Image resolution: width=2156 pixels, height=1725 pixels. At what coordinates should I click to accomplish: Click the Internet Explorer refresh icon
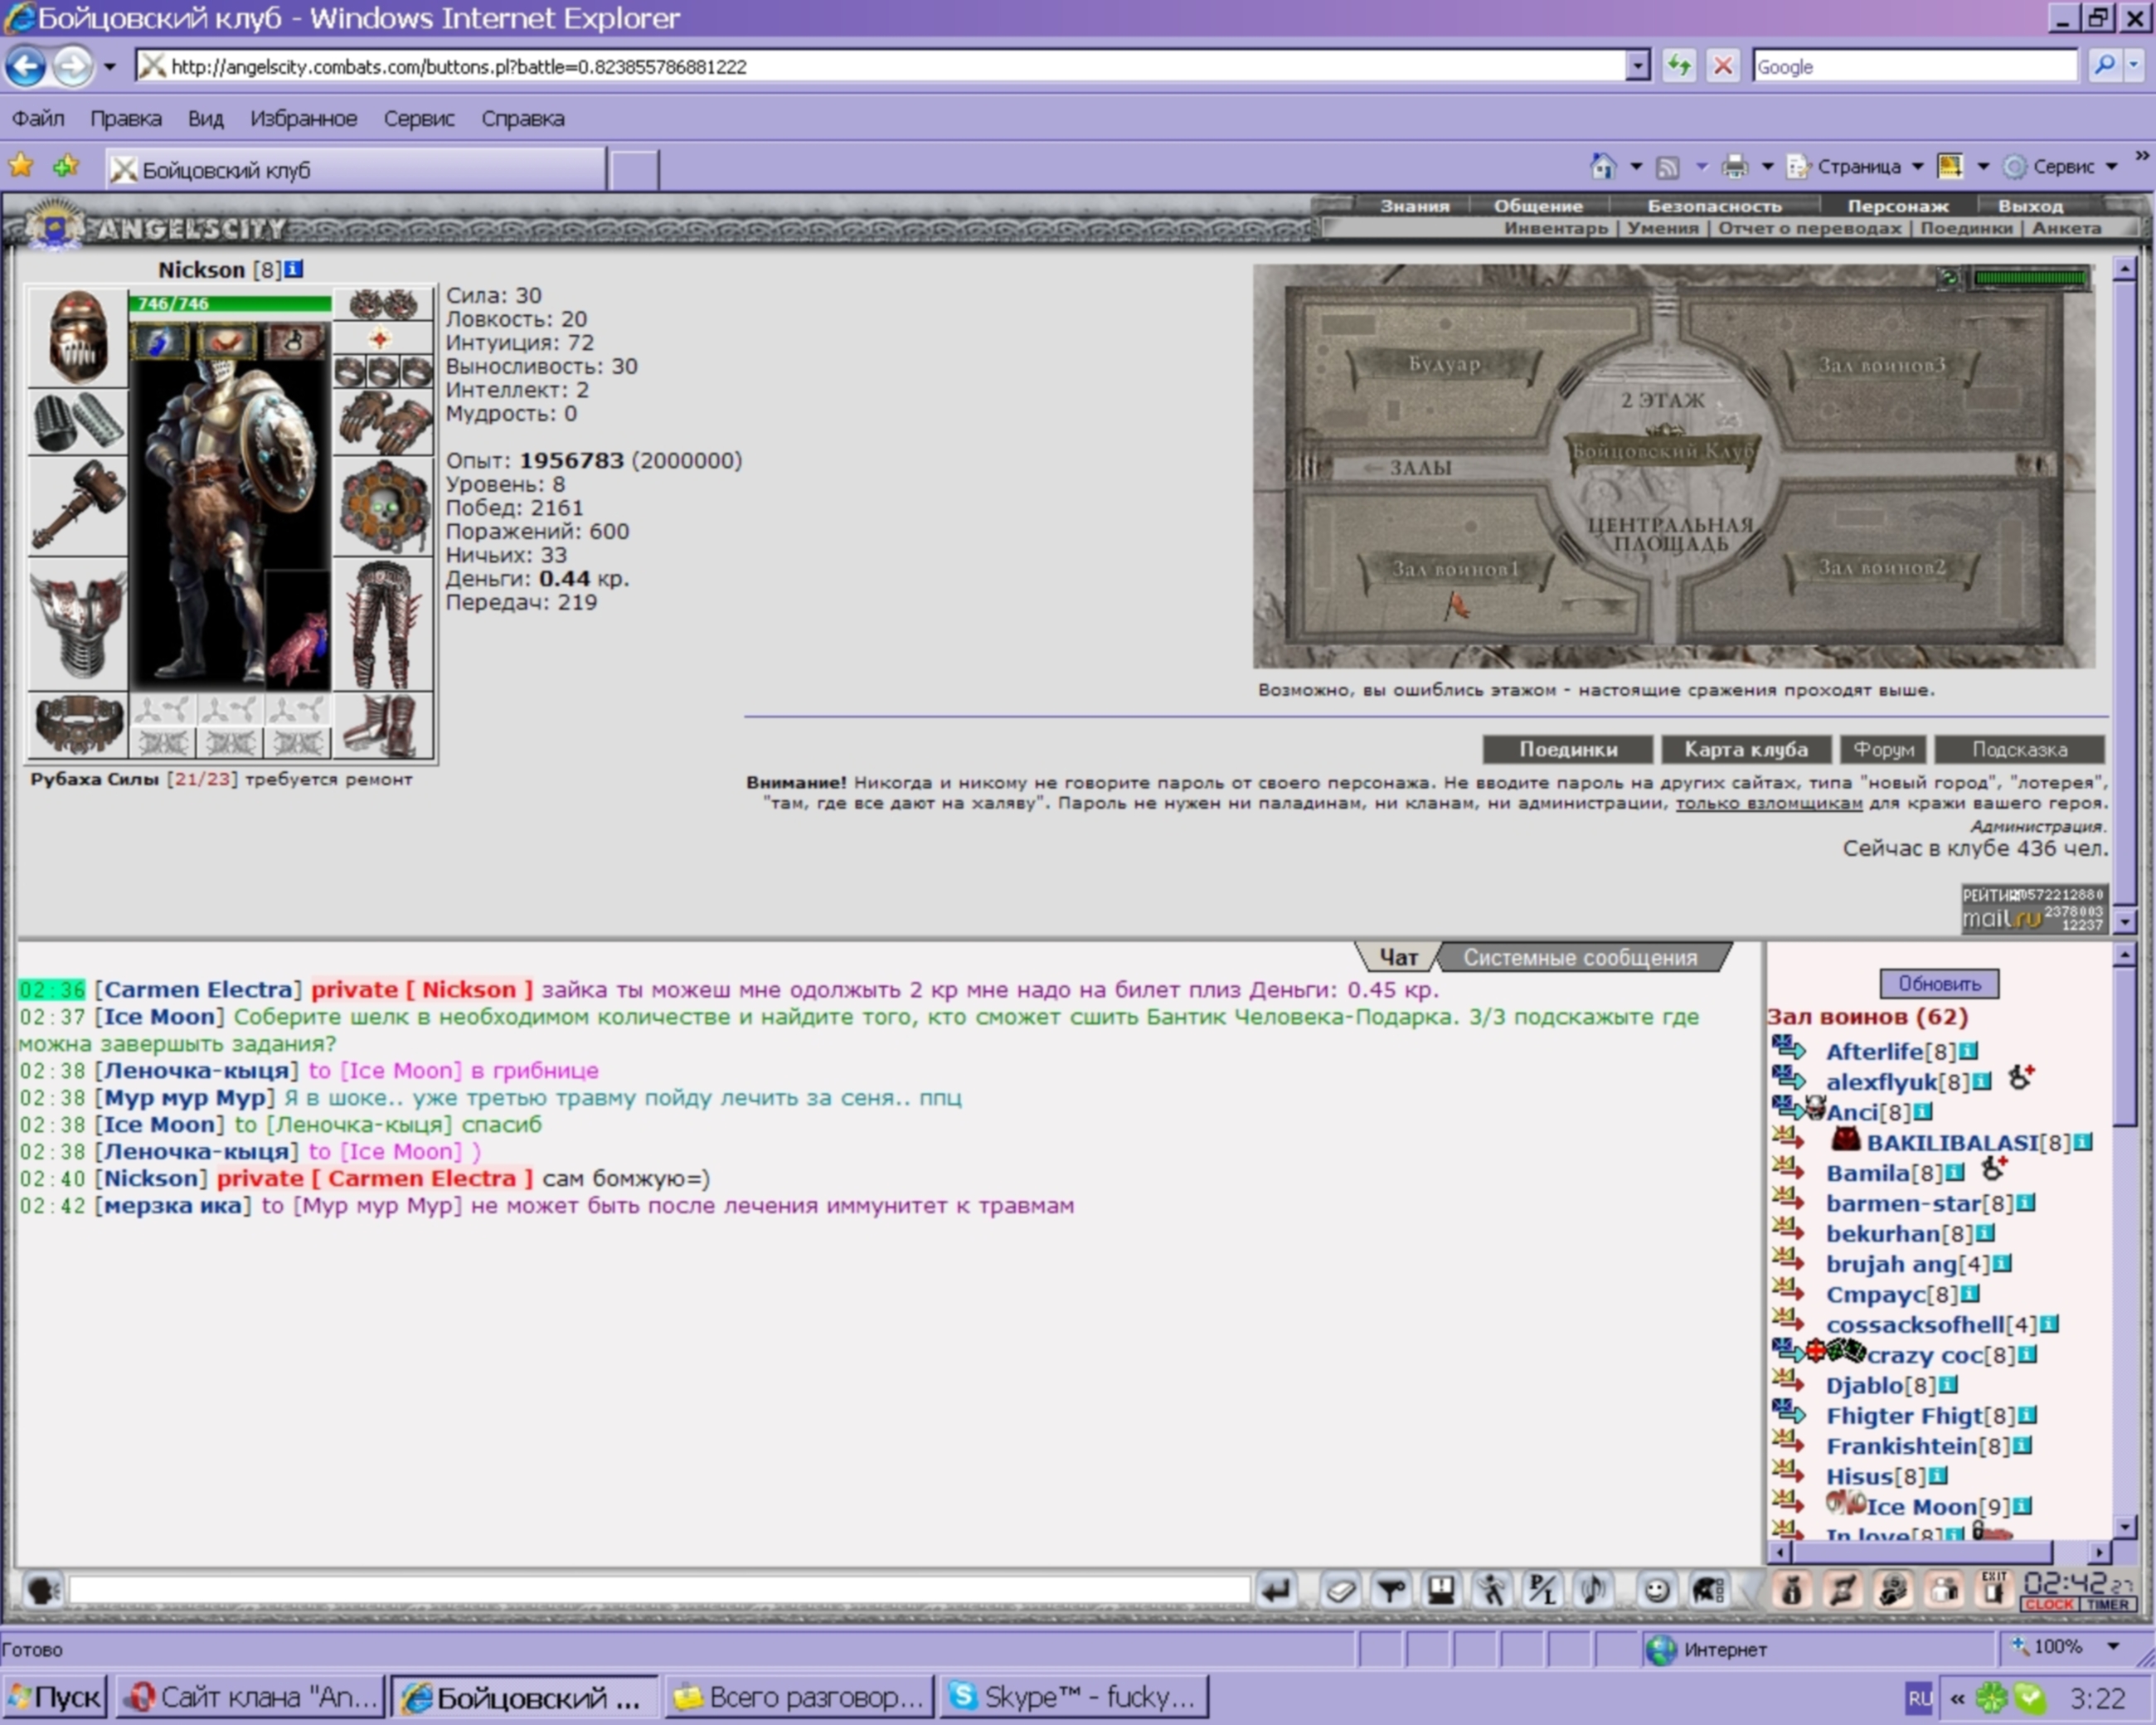click(x=1679, y=66)
